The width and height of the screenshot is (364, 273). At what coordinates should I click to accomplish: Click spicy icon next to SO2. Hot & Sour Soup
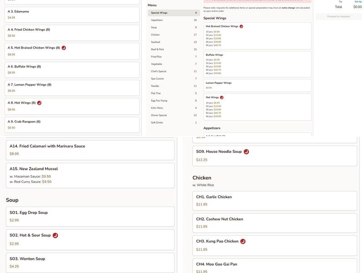[55, 235]
